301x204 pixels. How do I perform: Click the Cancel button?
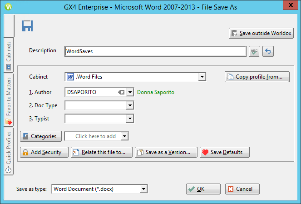pos(242,189)
